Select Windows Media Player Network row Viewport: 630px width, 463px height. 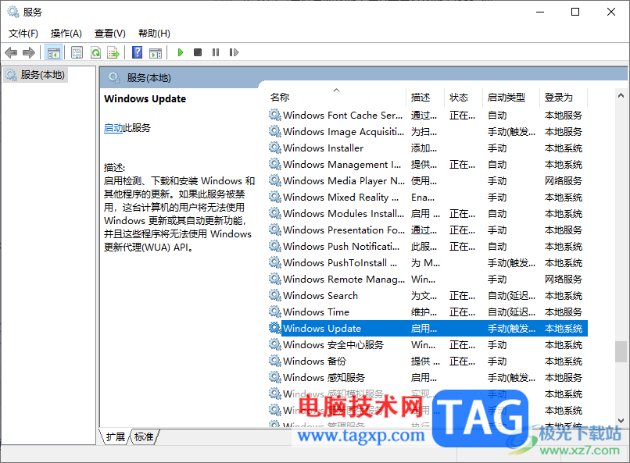[x=428, y=181]
